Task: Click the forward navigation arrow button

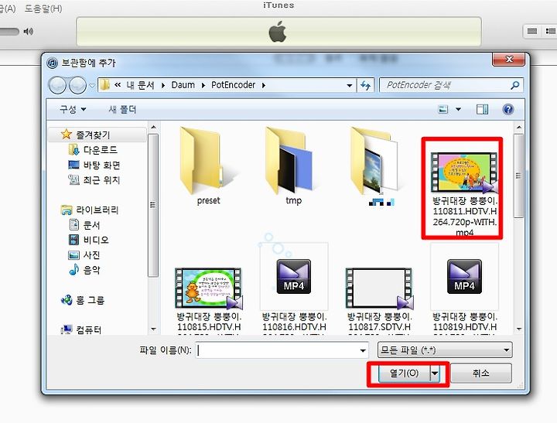Action: [x=77, y=85]
